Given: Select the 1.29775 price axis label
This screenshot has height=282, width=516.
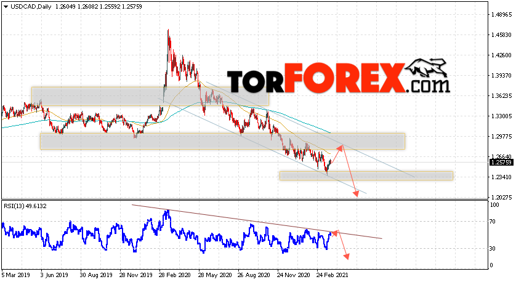Looking at the screenshot, I should click(x=502, y=137).
